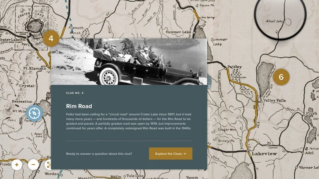Click the Klamath Marsh label on map
Viewport: 319px width, 179px height.
(76, 30)
